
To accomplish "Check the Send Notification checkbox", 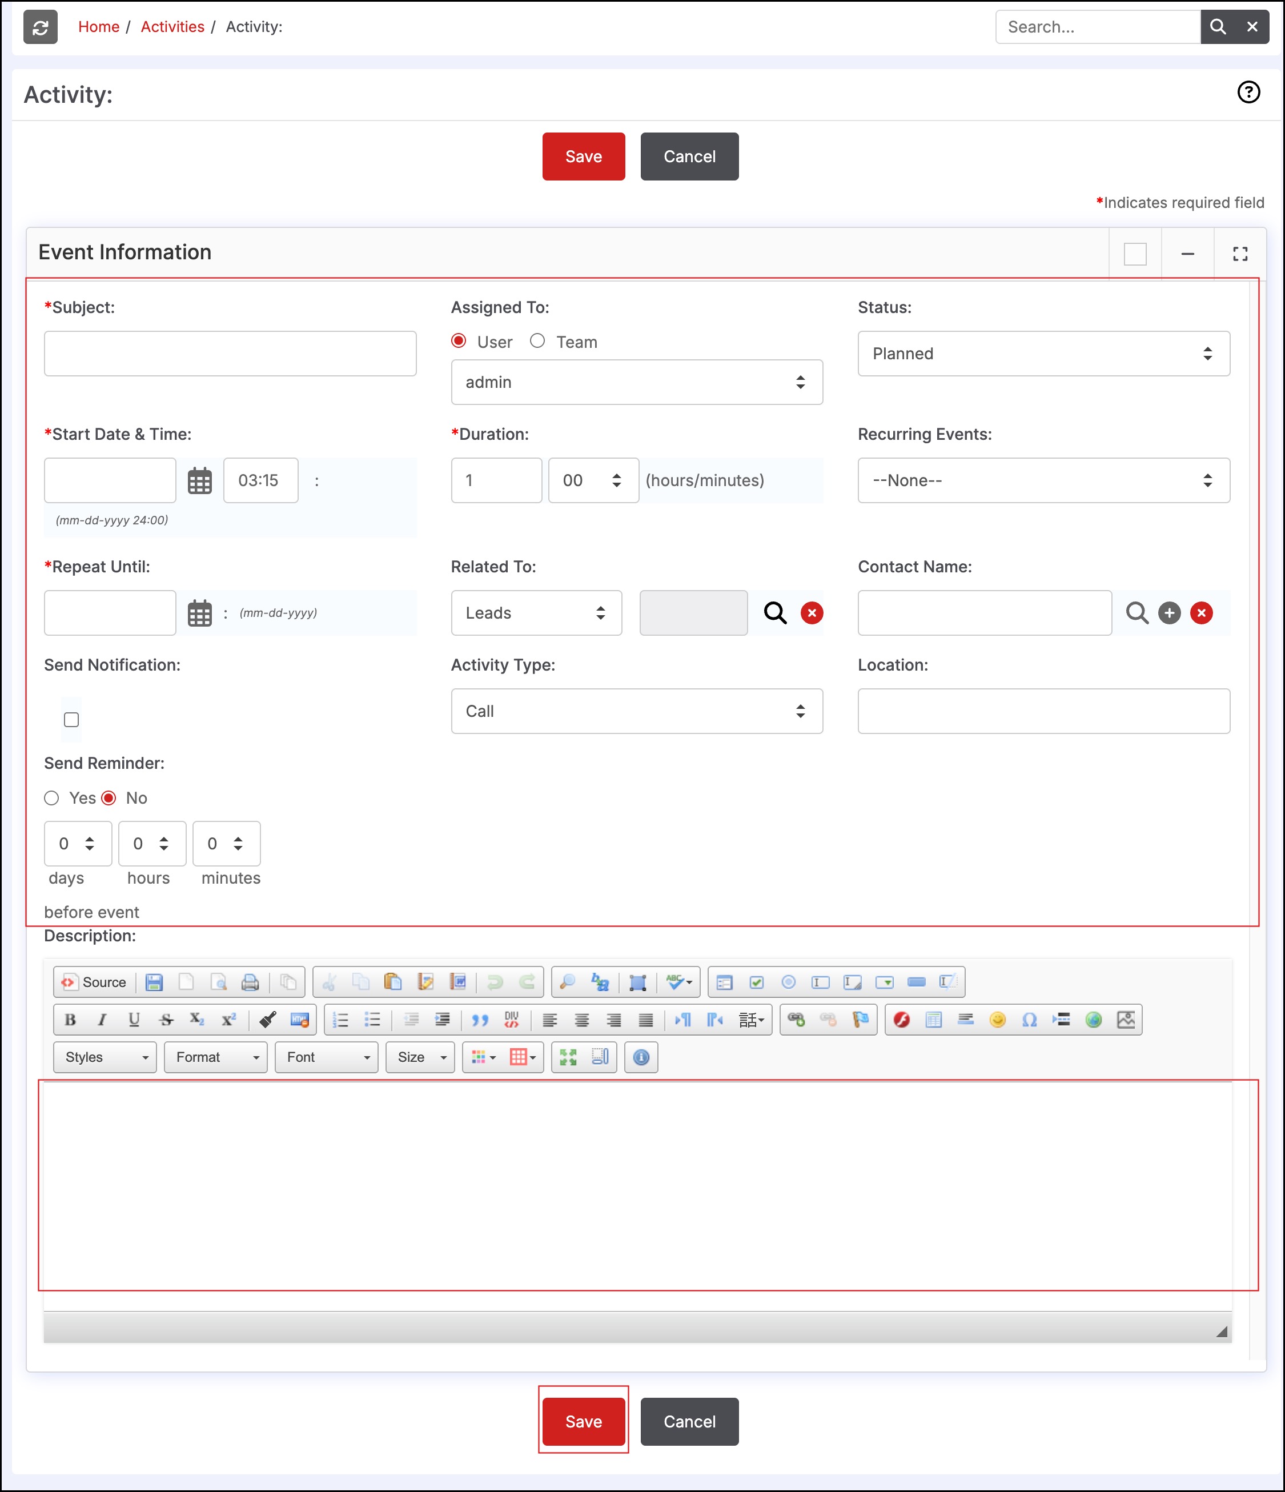I will click(71, 719).
